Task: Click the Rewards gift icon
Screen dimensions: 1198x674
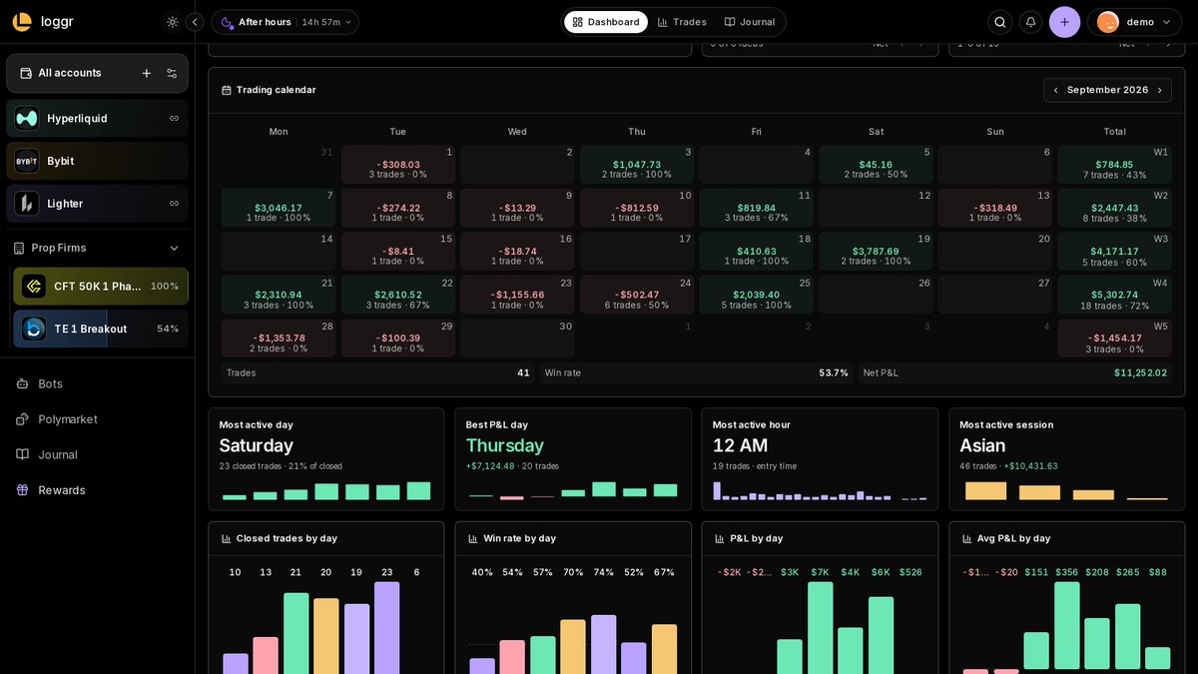Action: (x=22, y=490)
